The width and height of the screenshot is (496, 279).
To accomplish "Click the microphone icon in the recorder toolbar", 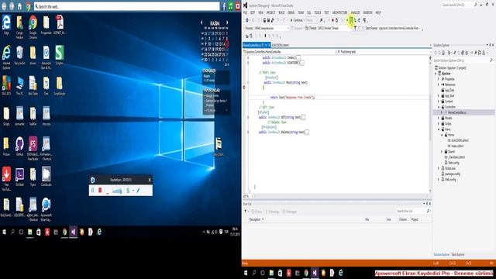I will pyautogui.click(x=128, y=190).
